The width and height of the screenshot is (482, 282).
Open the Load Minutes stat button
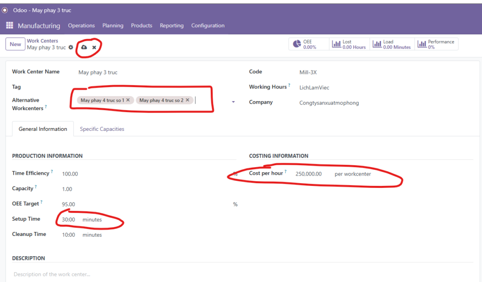(392, 44)
